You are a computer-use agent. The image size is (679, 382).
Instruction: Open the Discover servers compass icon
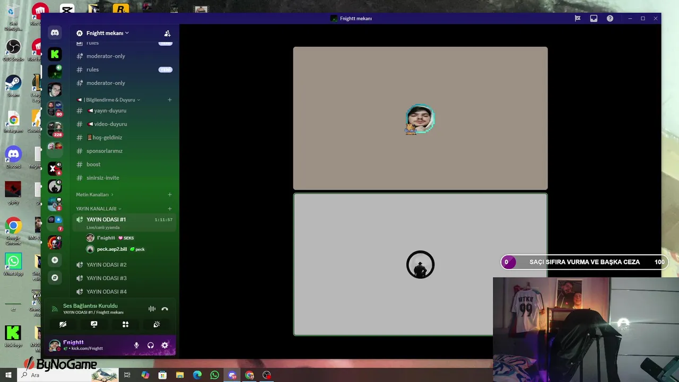[55, 277]
